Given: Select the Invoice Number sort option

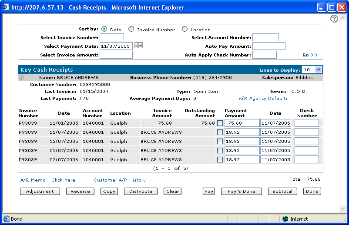Looking at the screenshot, I should 131,29.
